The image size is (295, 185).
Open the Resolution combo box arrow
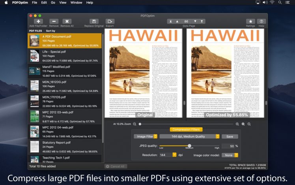click(x=174, y=155)
